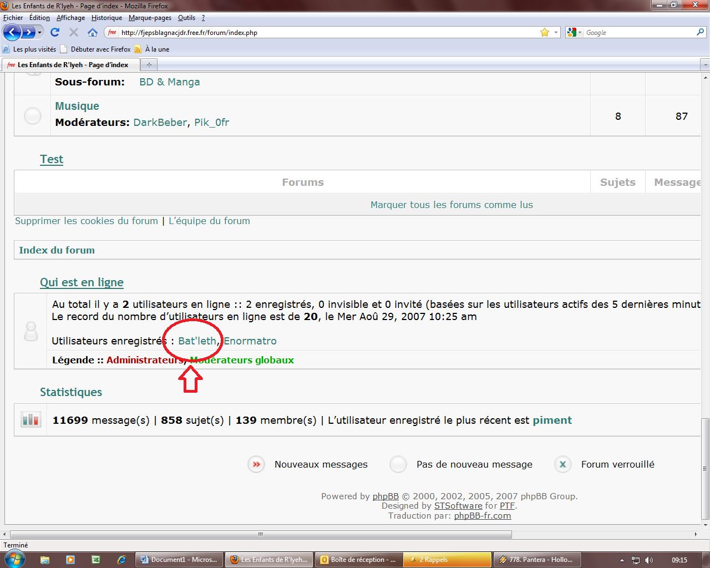The image size is (710, 568).
Task: Open the Historique menu
Action: click(x=106, y=18)
